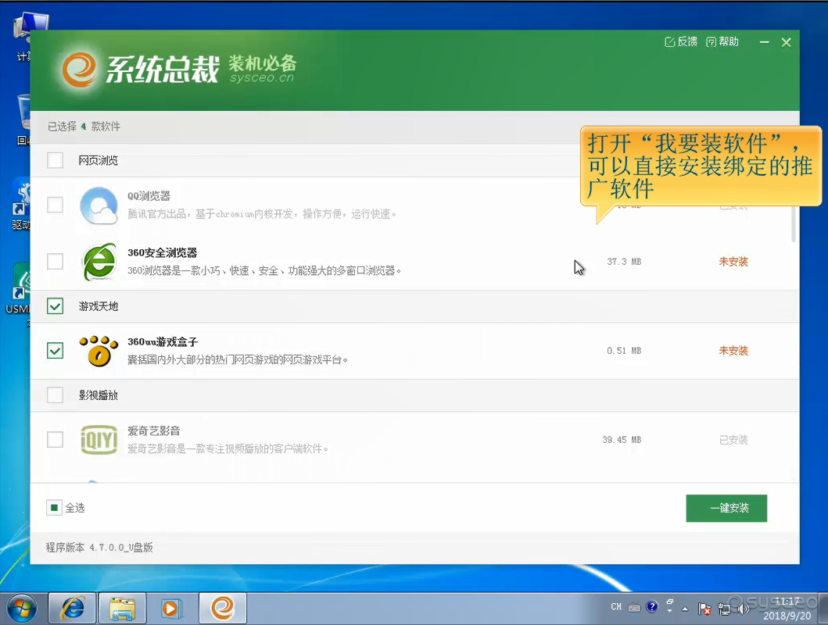Click the software list vertical scrollbar
Viewport: 828px width, 625px height.
pos(794,224)
